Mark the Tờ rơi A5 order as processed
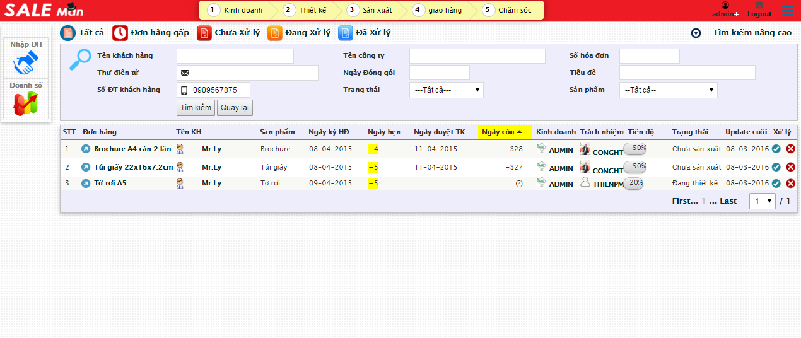The height and width of the screenshot is (338, 801). coord(776,184)
